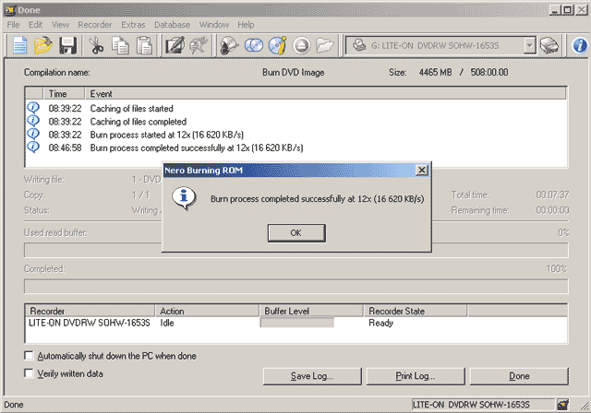
Task: Click the open folder browser icon
Action: pyautogui.click(x=325, y=45)
